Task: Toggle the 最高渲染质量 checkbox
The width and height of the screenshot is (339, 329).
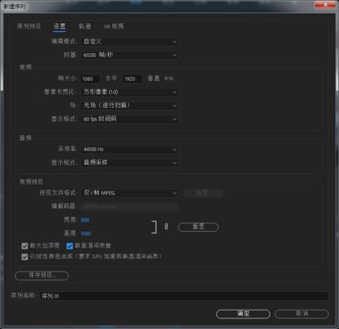Action: point(69,246)
